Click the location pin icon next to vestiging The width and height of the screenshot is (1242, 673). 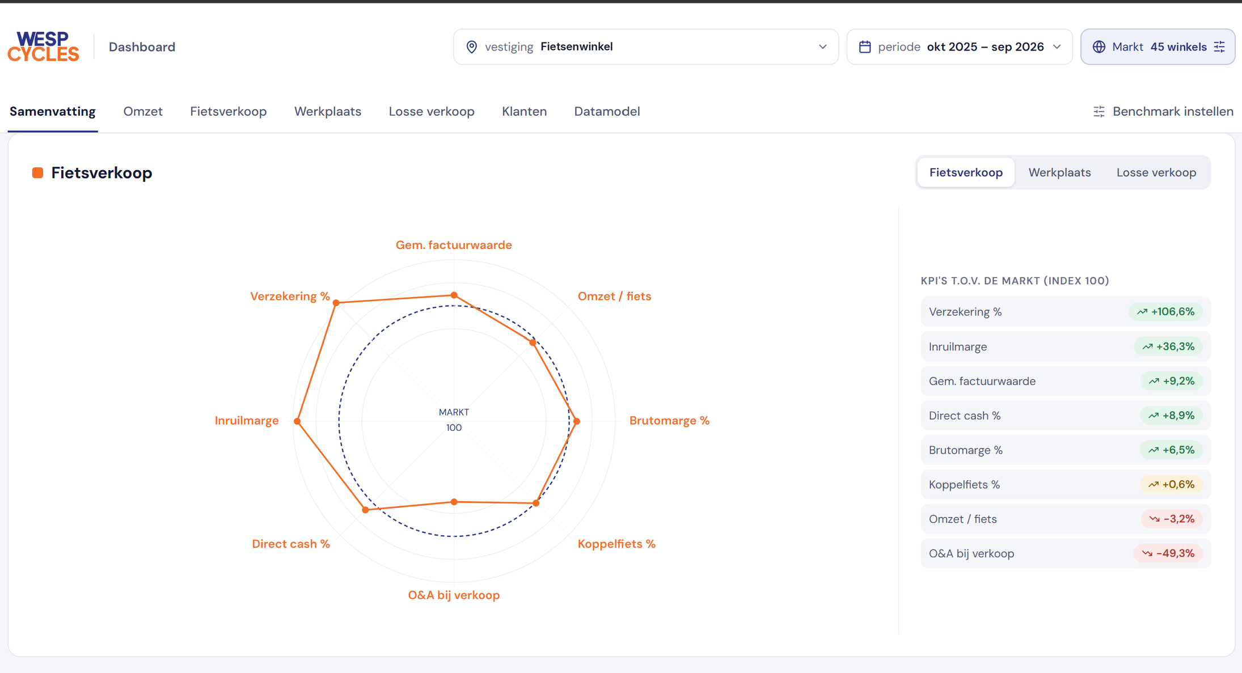471,47
